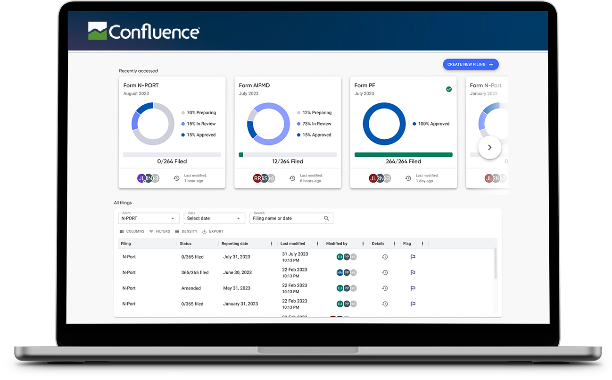The height and width of the screenshot is (380, 612).
Task: Open the Reporting date column menu
Action: tap(272, 244)
